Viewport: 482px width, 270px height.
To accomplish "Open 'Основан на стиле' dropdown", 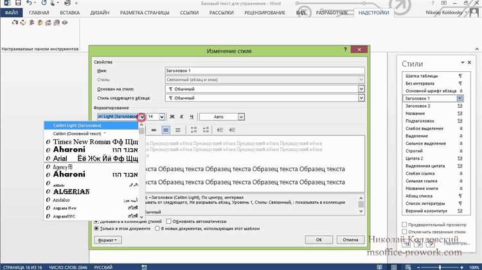I will (x=361, y=89).
